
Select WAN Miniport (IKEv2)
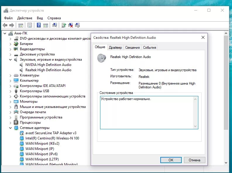click(x=42, y=144)
